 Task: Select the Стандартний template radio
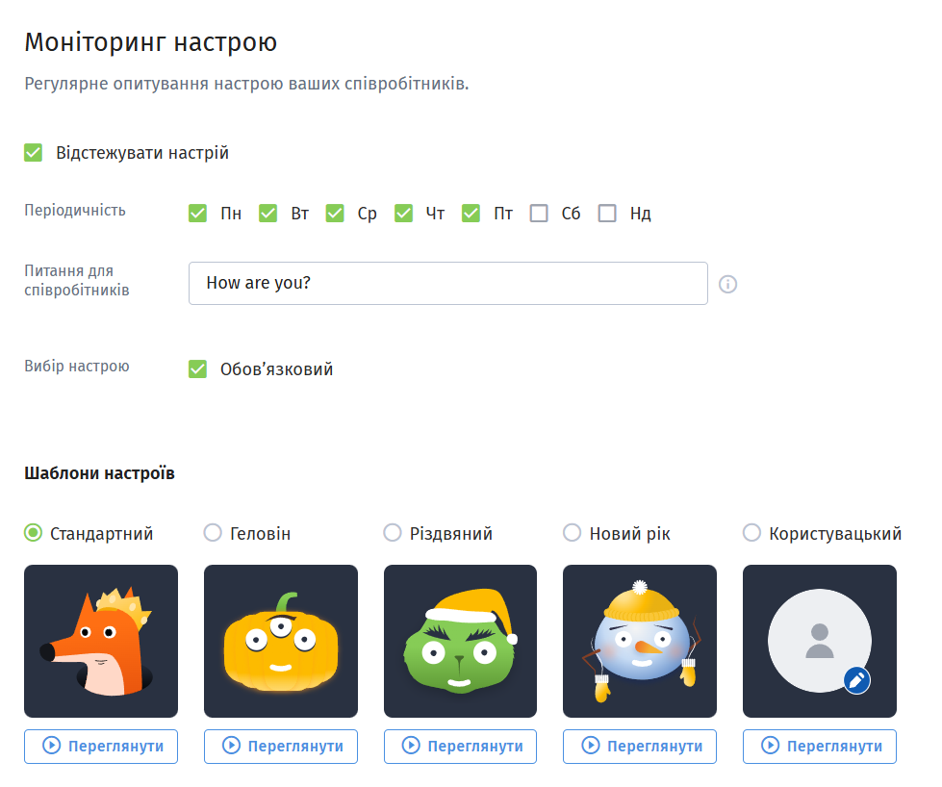(x=33, y=533)
